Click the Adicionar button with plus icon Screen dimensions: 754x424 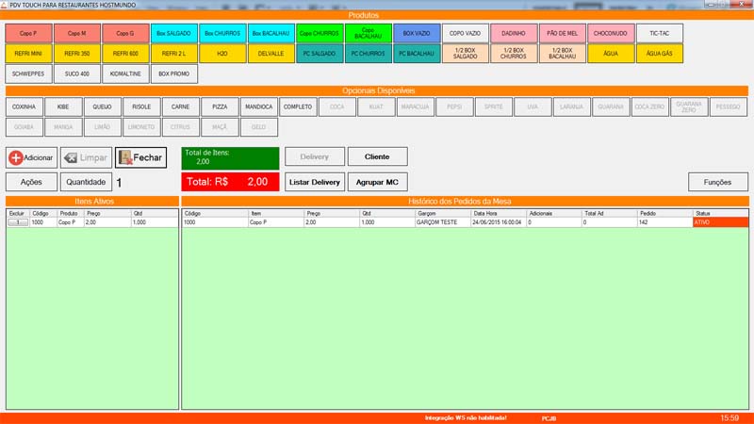[x=31, y=157]
